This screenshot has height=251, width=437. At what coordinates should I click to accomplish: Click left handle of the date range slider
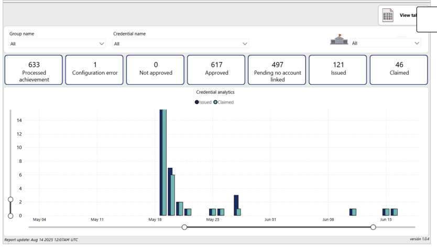pos(184,227)
